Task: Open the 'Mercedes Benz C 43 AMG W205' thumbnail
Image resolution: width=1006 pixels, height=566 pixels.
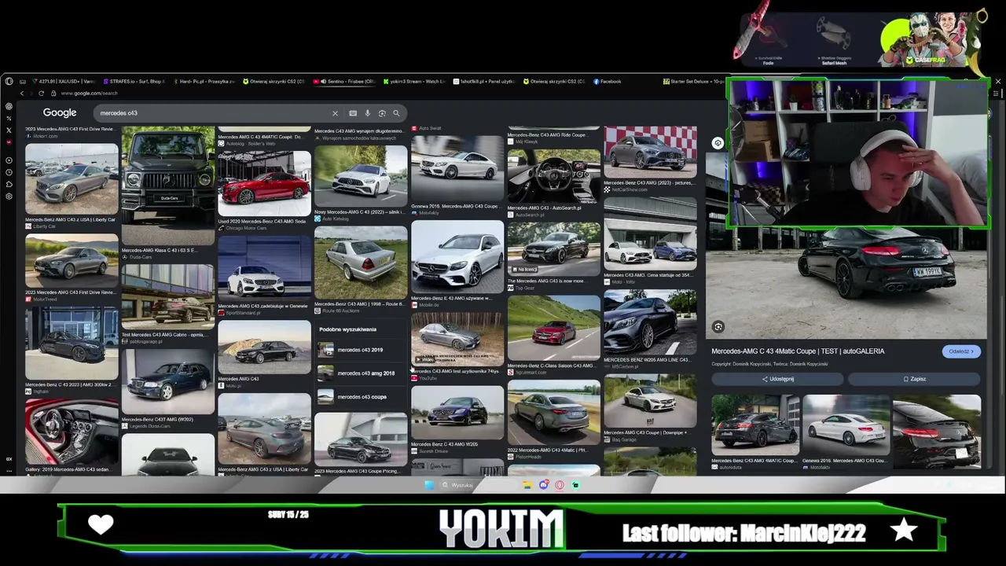Action: click(457, 413)
